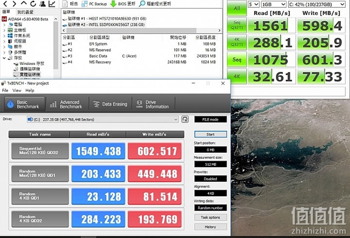Open the AIDA64 user favorites icon
The height and width of the screenshot is (238, 350).
[42, 4]
